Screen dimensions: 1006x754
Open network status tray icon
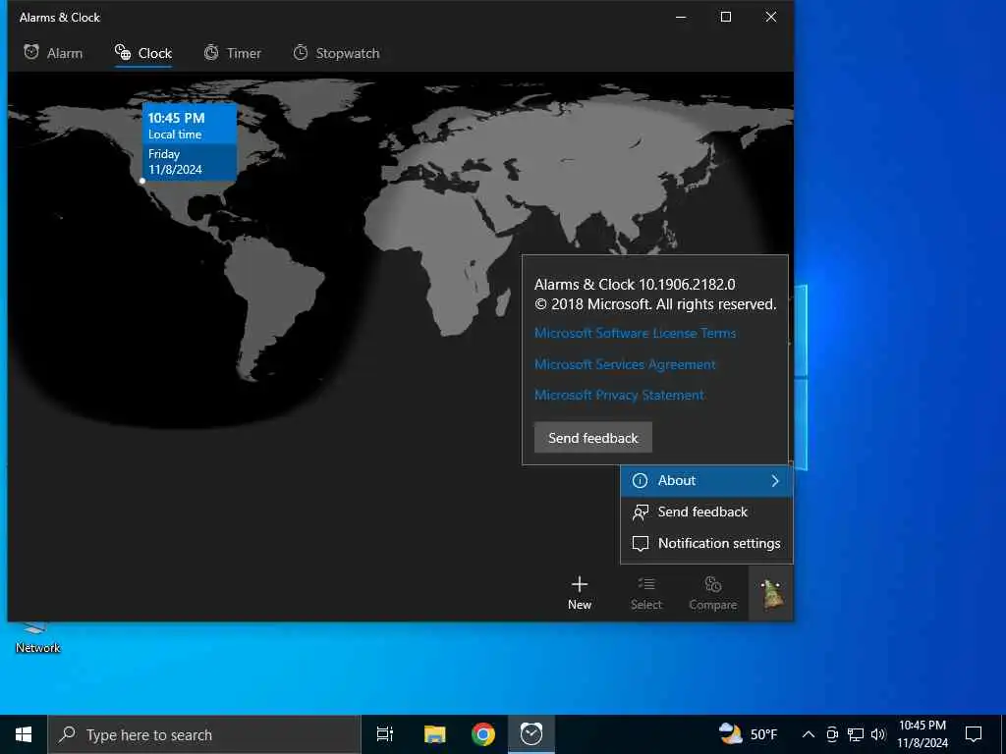(x=856, y=734)
